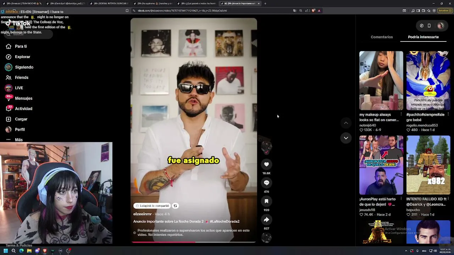This screenshot has width=454, height=255.
Task: Click the repost icon next to Lolapink
Action: point(175,206)
